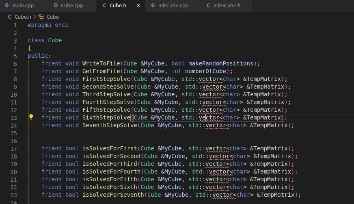Click the file icon on Cube.cpp tab
The width and height of the screenshot is (354, 204).
click(54, 6)
